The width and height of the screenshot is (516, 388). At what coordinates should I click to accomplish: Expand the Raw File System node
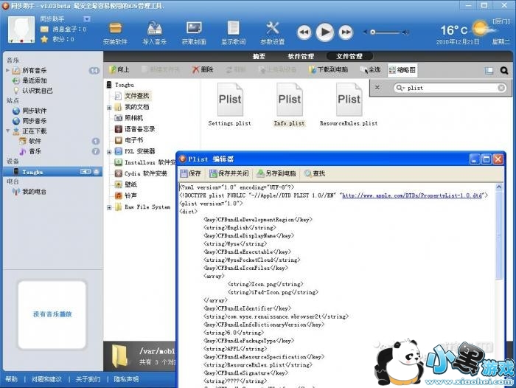pyautogui.click(x=109, y=207)
